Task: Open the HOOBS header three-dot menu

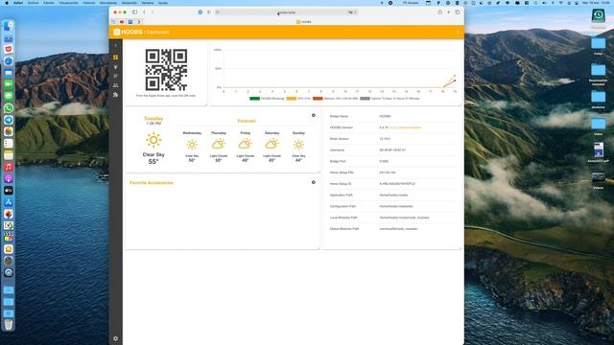Action: pos(458,32)
